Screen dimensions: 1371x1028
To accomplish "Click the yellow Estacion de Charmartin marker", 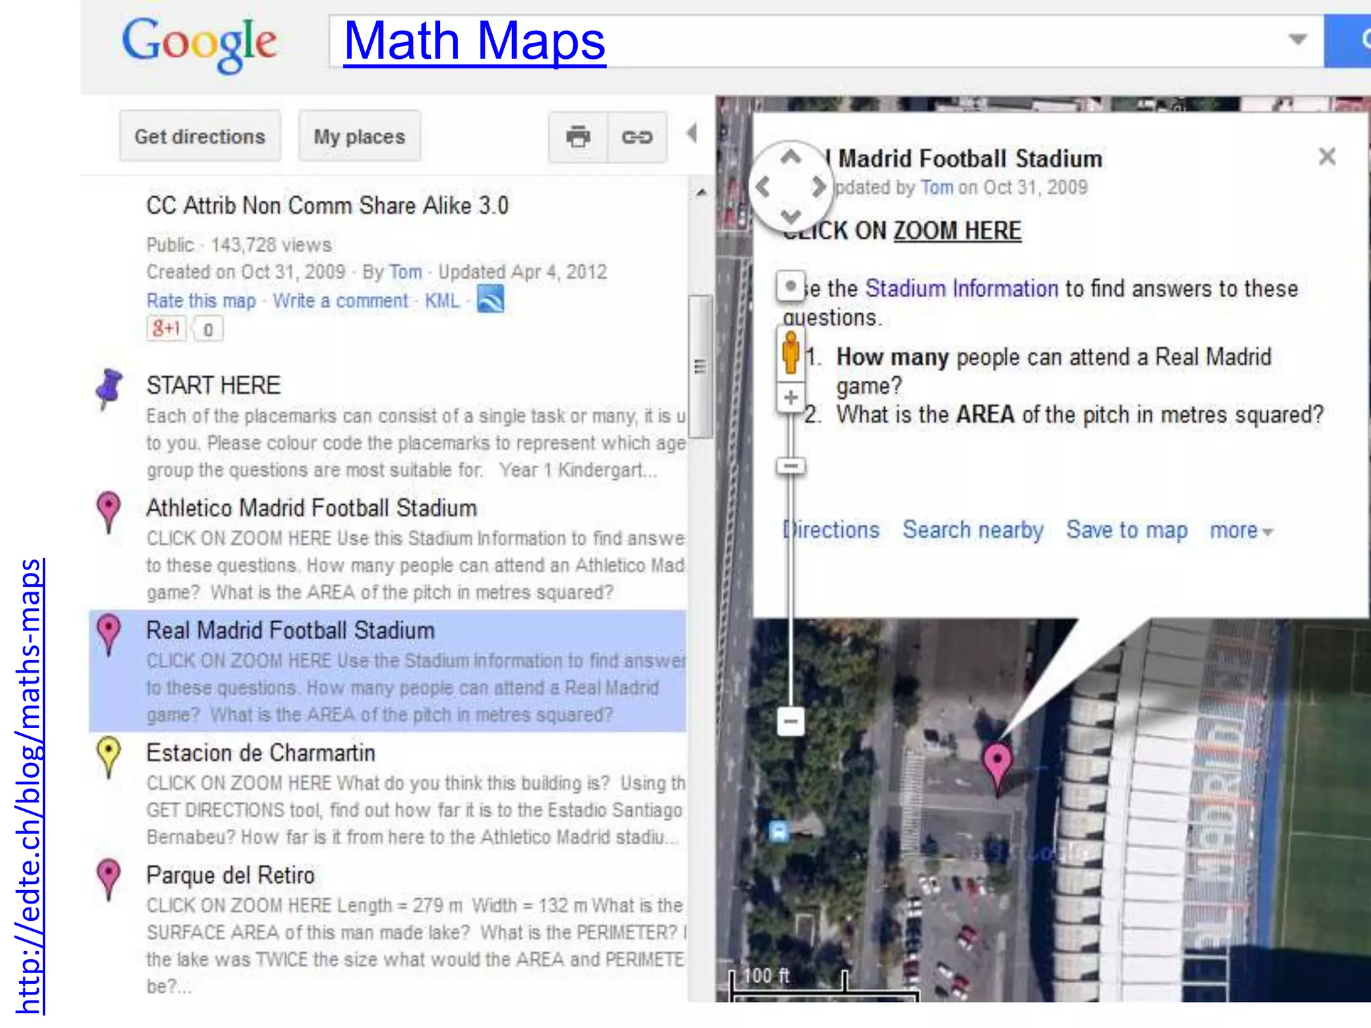I will point(108,757).
